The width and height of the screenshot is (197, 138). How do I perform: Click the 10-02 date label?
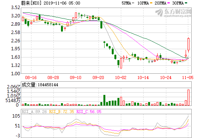121,78
